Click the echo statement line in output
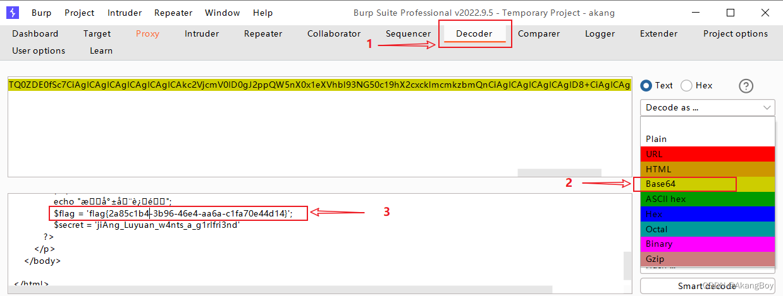783x296 pixels. [113, 201]
